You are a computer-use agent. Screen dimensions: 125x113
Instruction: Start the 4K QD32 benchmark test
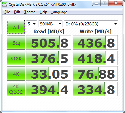(x=16, y=89)
